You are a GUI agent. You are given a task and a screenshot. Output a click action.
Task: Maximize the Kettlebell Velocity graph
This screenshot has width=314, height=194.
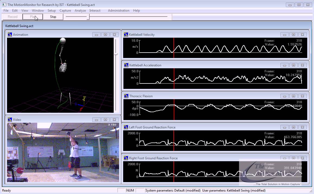[x=294, y=35]
